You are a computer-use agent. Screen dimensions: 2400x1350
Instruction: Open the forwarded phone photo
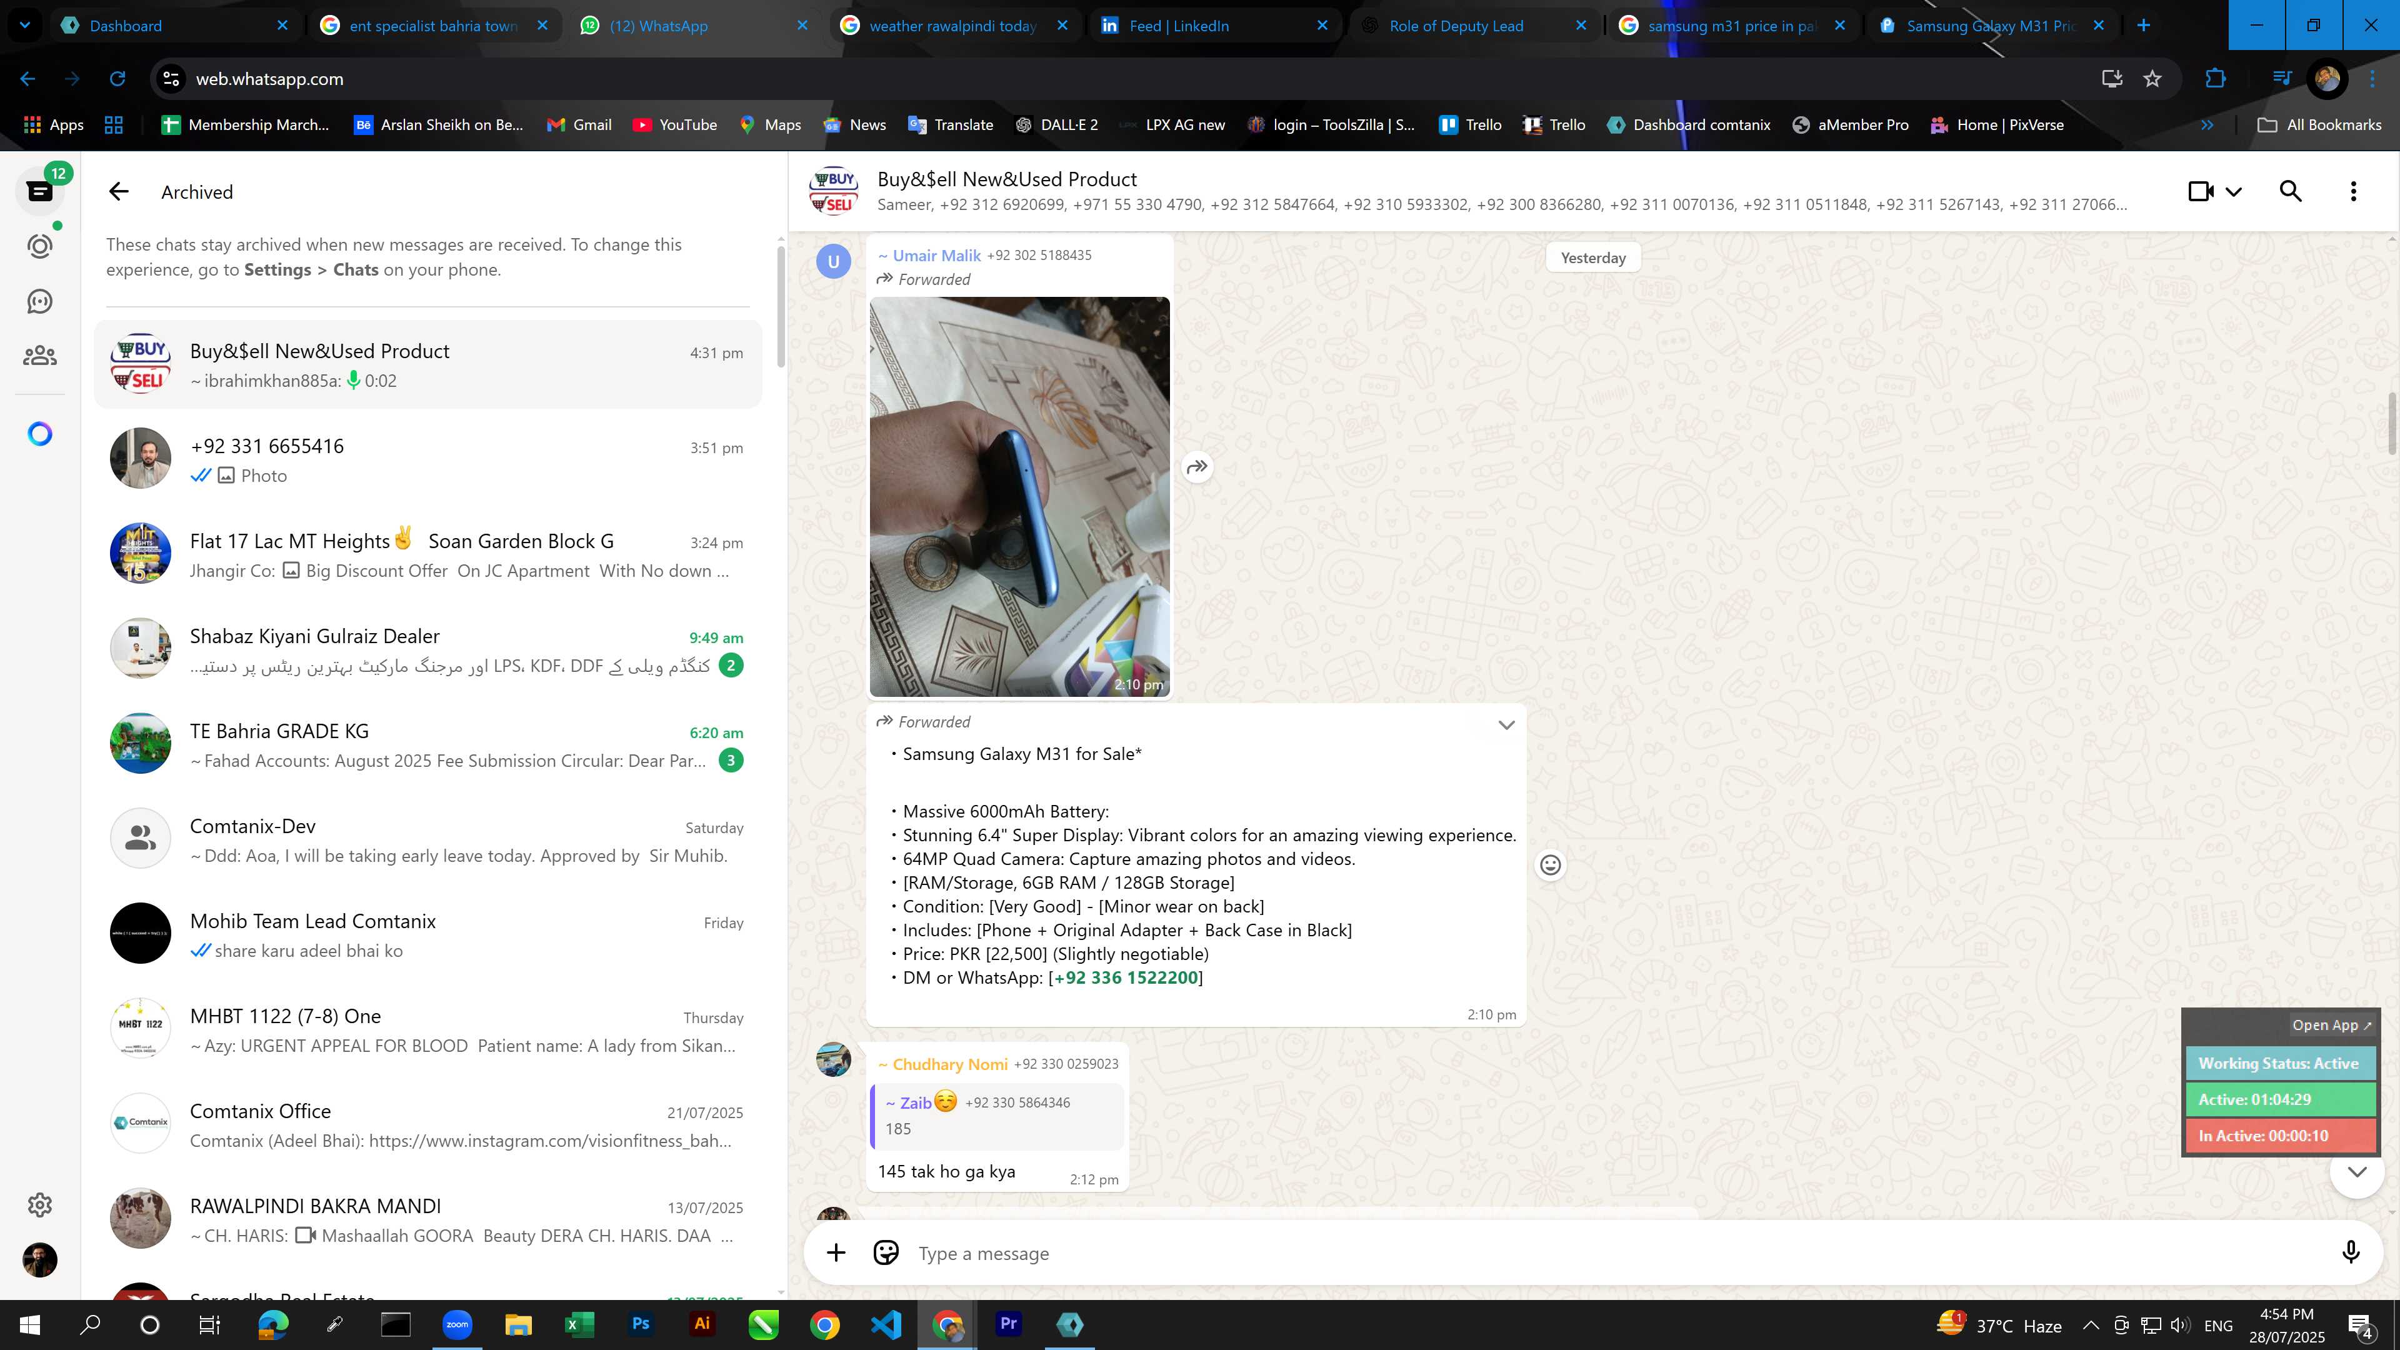pyautogui.click(x=1019, y=497)
